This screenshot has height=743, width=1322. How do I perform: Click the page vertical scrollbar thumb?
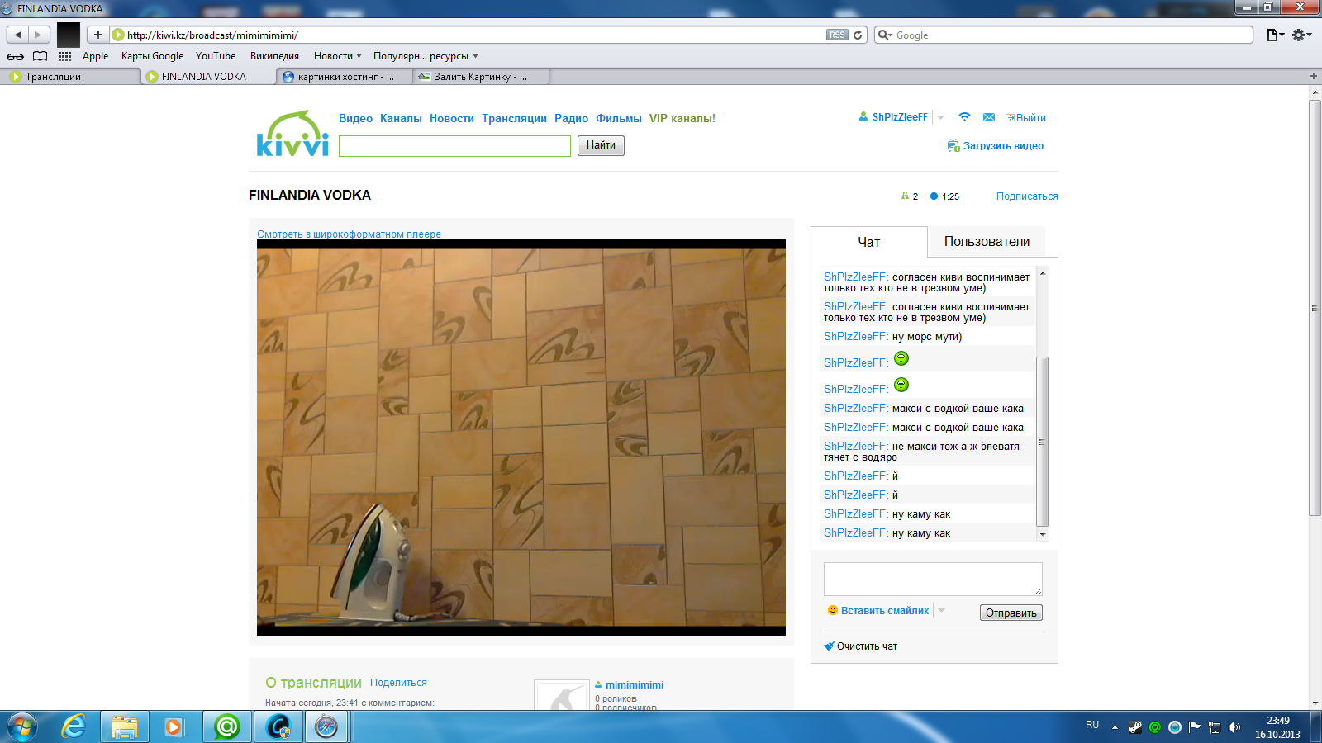click(x=1315, y=308)
